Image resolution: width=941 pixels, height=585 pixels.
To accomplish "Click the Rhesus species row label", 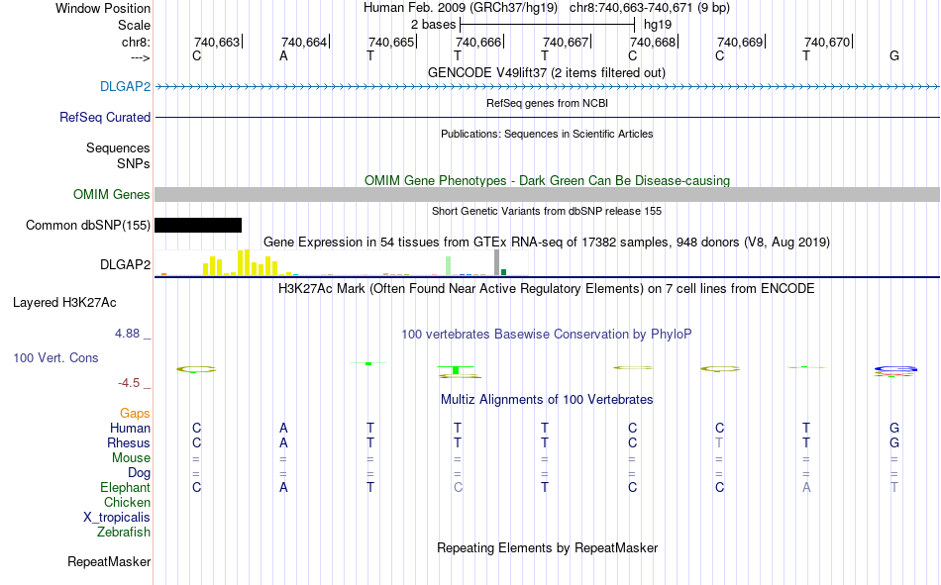I will click(129, 442).
